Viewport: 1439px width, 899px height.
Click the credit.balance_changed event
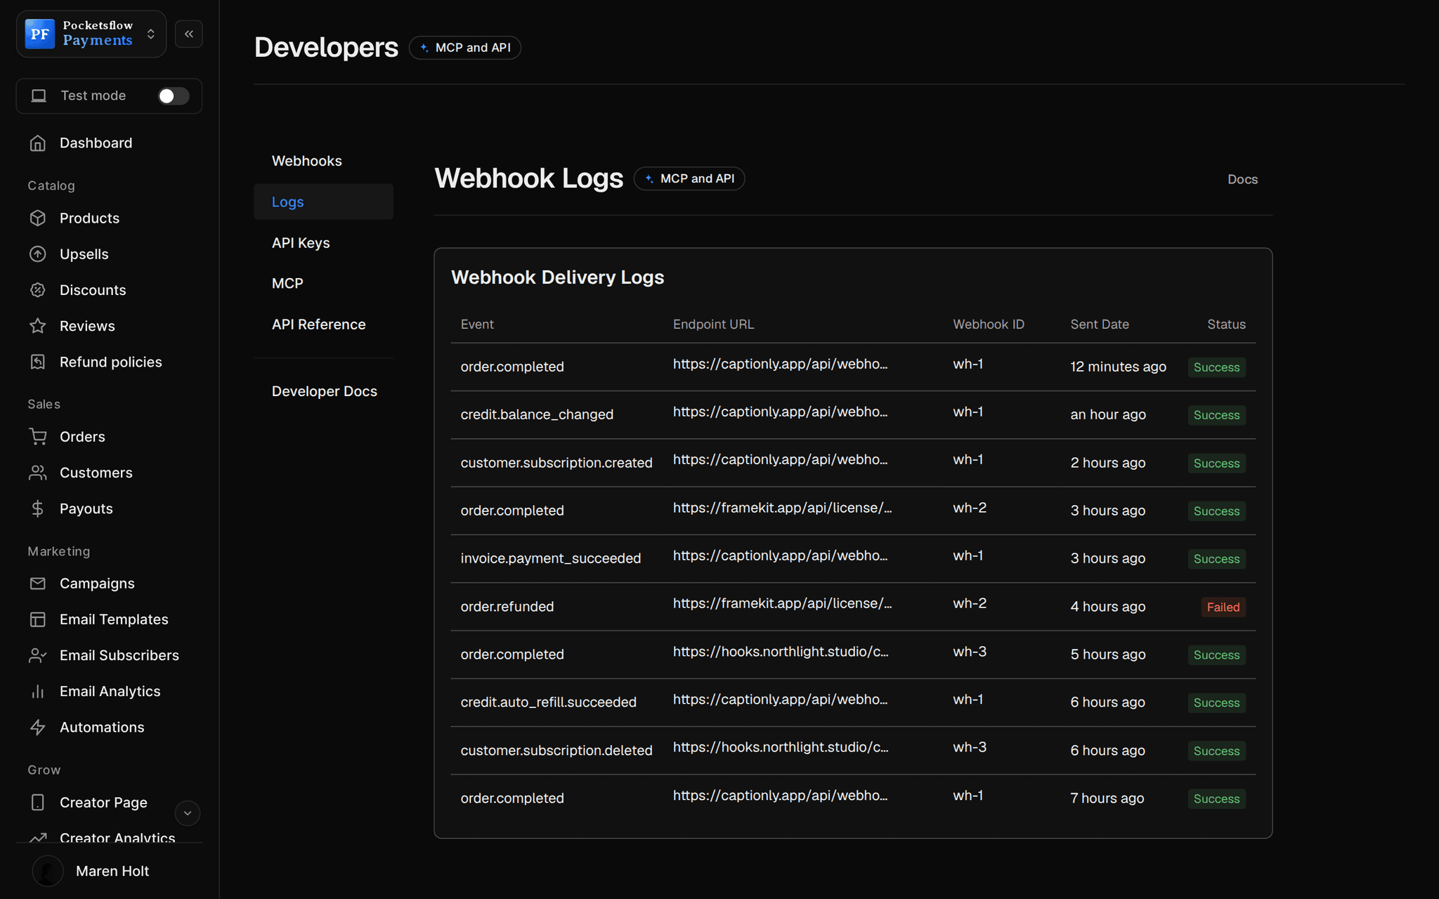click(x=537, y=414)
